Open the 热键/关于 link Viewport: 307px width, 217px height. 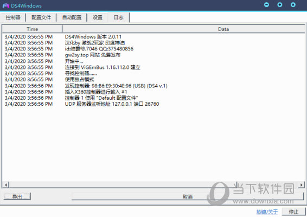(267, 212)
